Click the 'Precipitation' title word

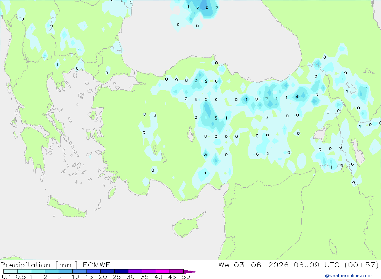pyautogui.click(x=25, y=265)
